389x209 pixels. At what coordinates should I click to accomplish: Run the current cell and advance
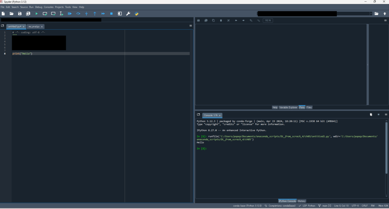pyautogui.click(x=53, y=14)
